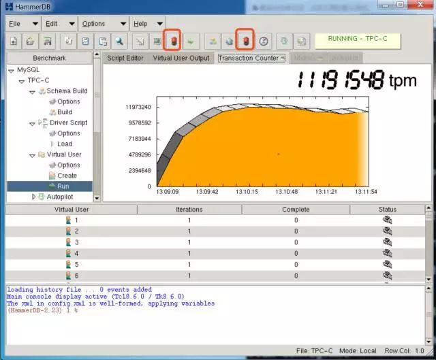Click the Copy toolbar icon
Viewport: 436px width, 360px height.
tap(68, 42)
